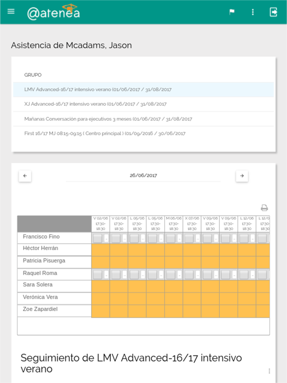
Task: Click the logout exit icon
Action: point(274,12)
